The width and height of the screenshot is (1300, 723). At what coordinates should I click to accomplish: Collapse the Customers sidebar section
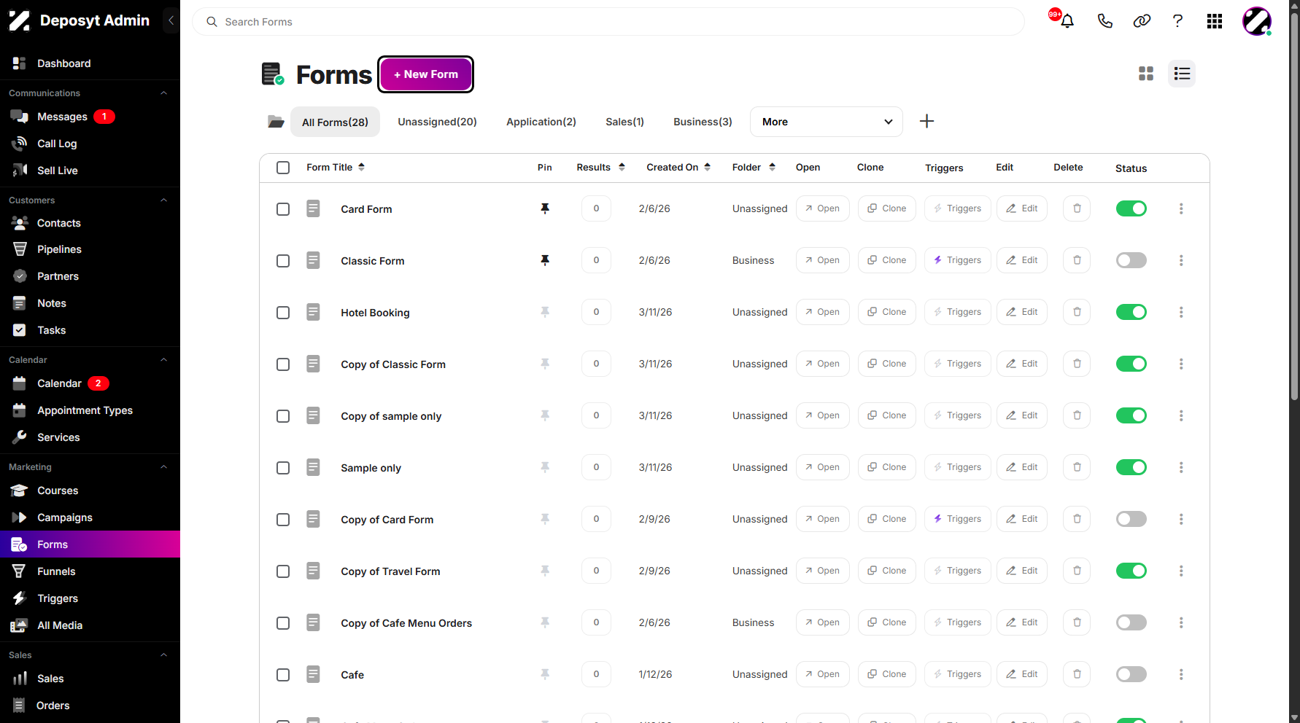click(163, 200)
